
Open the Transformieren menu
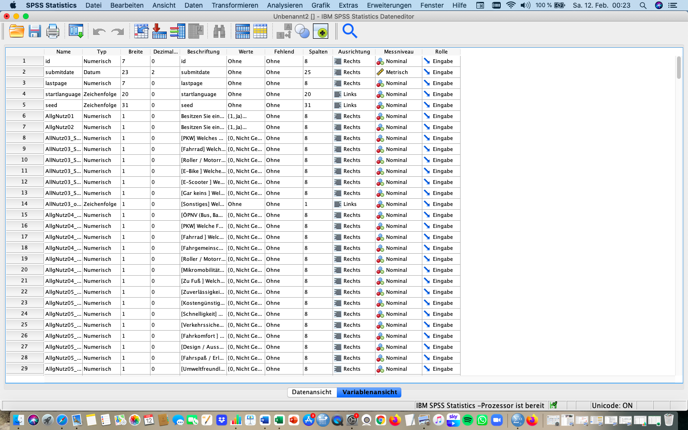tap(235, 5)
